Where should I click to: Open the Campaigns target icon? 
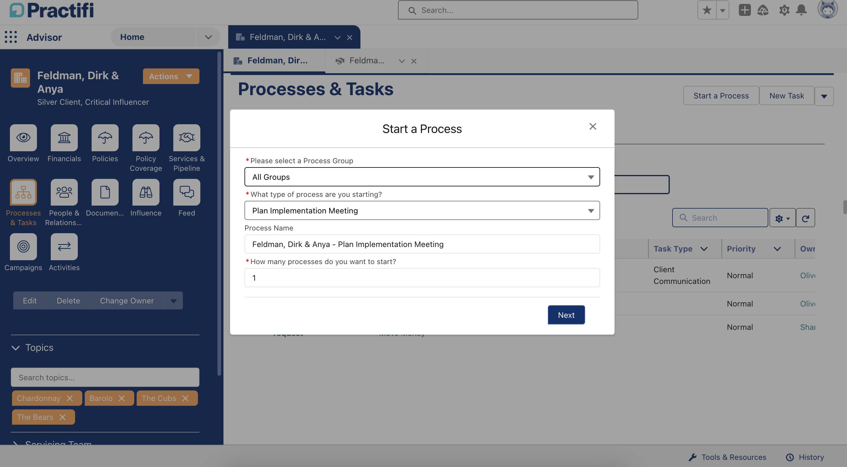coord(23,246)
